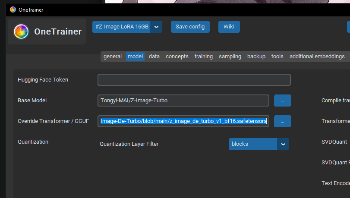
Task: Switch to the backup tab
Action: pyautogui.click(x=256, y=57)
